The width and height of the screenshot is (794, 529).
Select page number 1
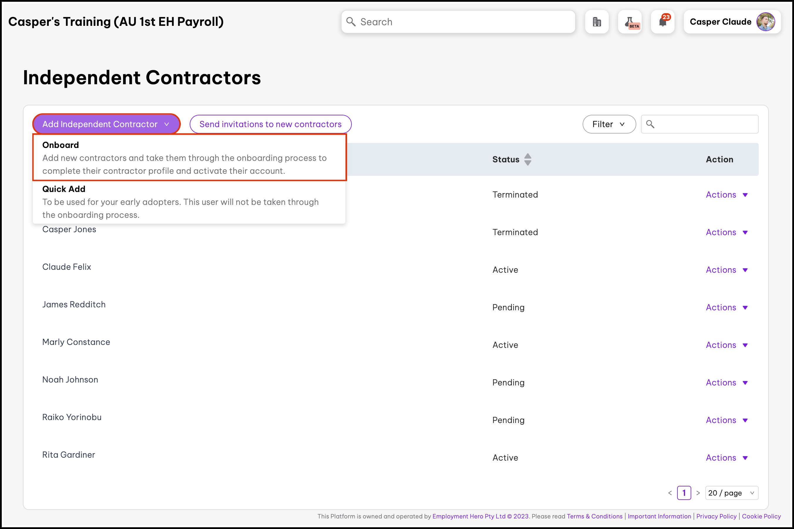(x=684, y=493)
